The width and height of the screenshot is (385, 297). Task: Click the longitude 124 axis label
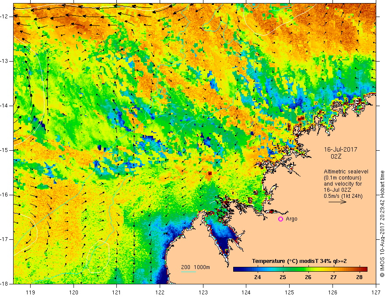click(246, 292)
